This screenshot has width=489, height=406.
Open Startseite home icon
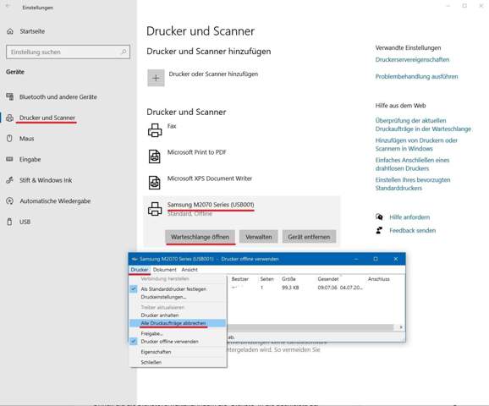pyautogui.click(x=10, y=31)
